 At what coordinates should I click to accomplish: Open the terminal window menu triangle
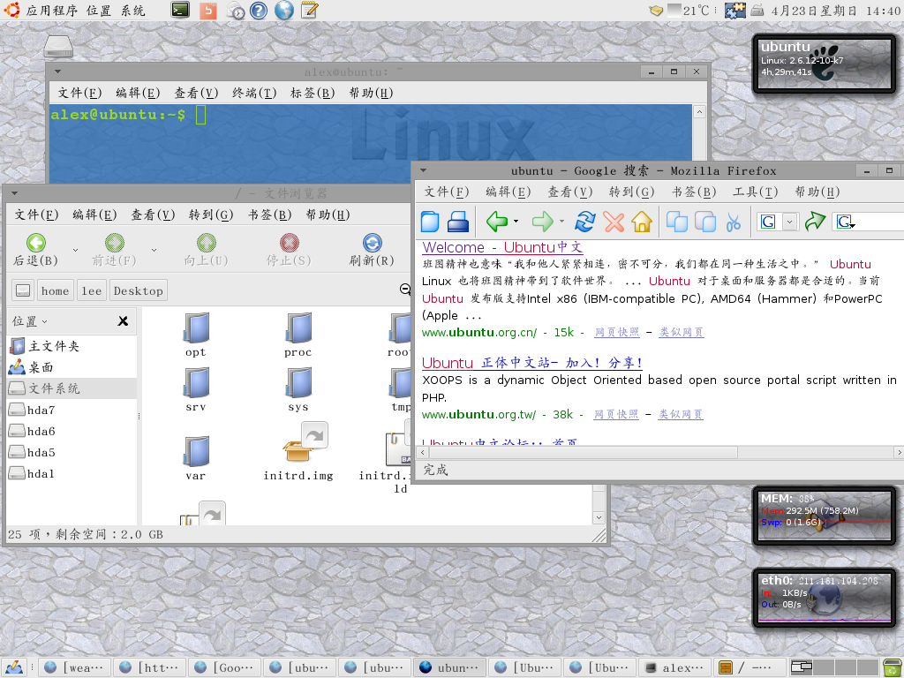[57, 72]
